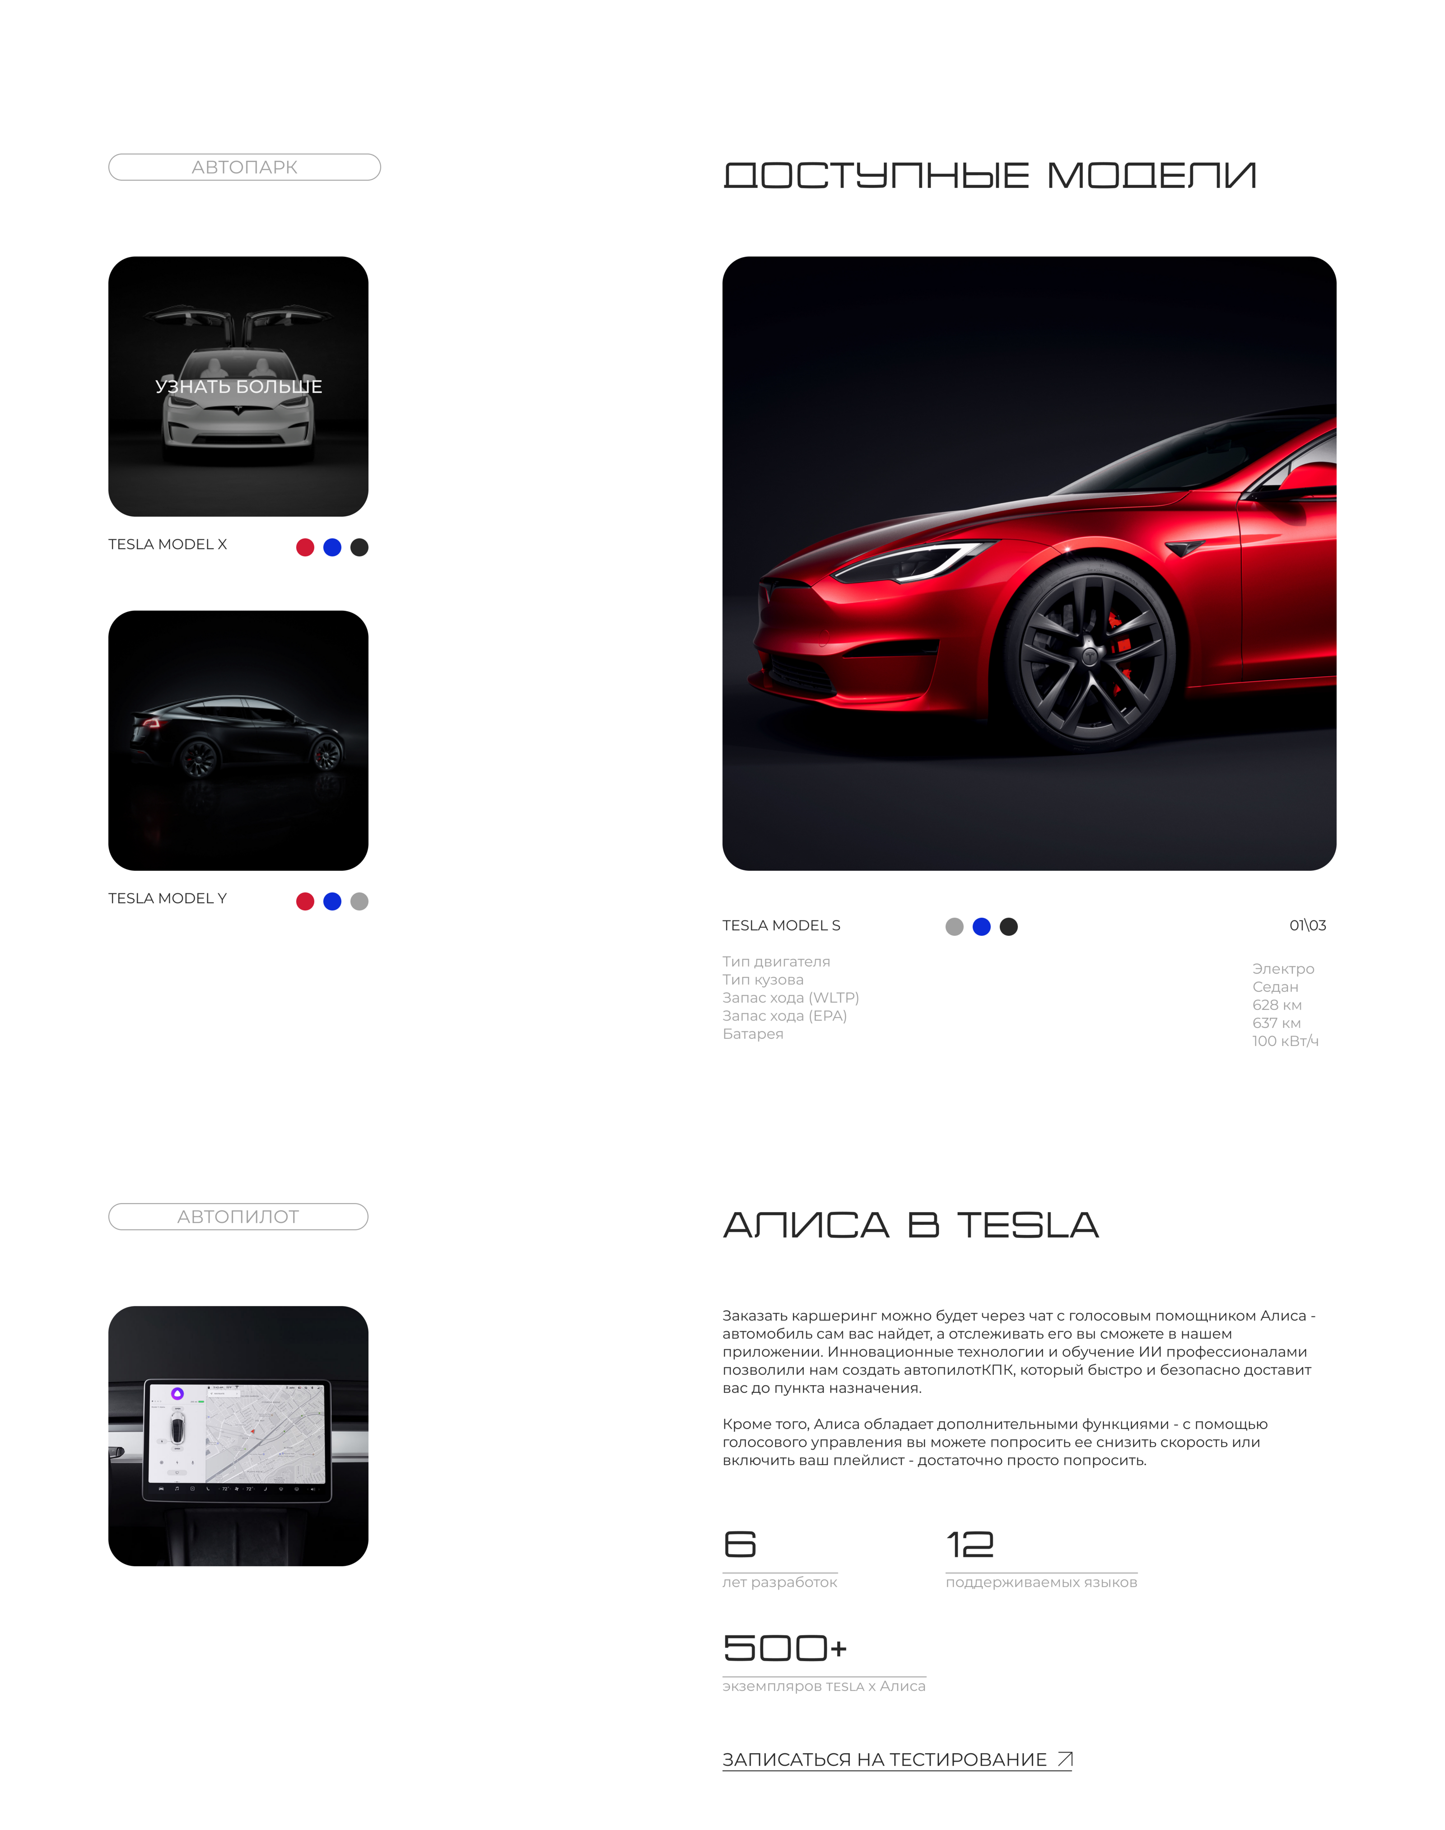Image resolution: width=1445 pixels, height=1830 pixels.
Task: Select blue color dot for Tesla Model X
Action: (x=332, y=547)
